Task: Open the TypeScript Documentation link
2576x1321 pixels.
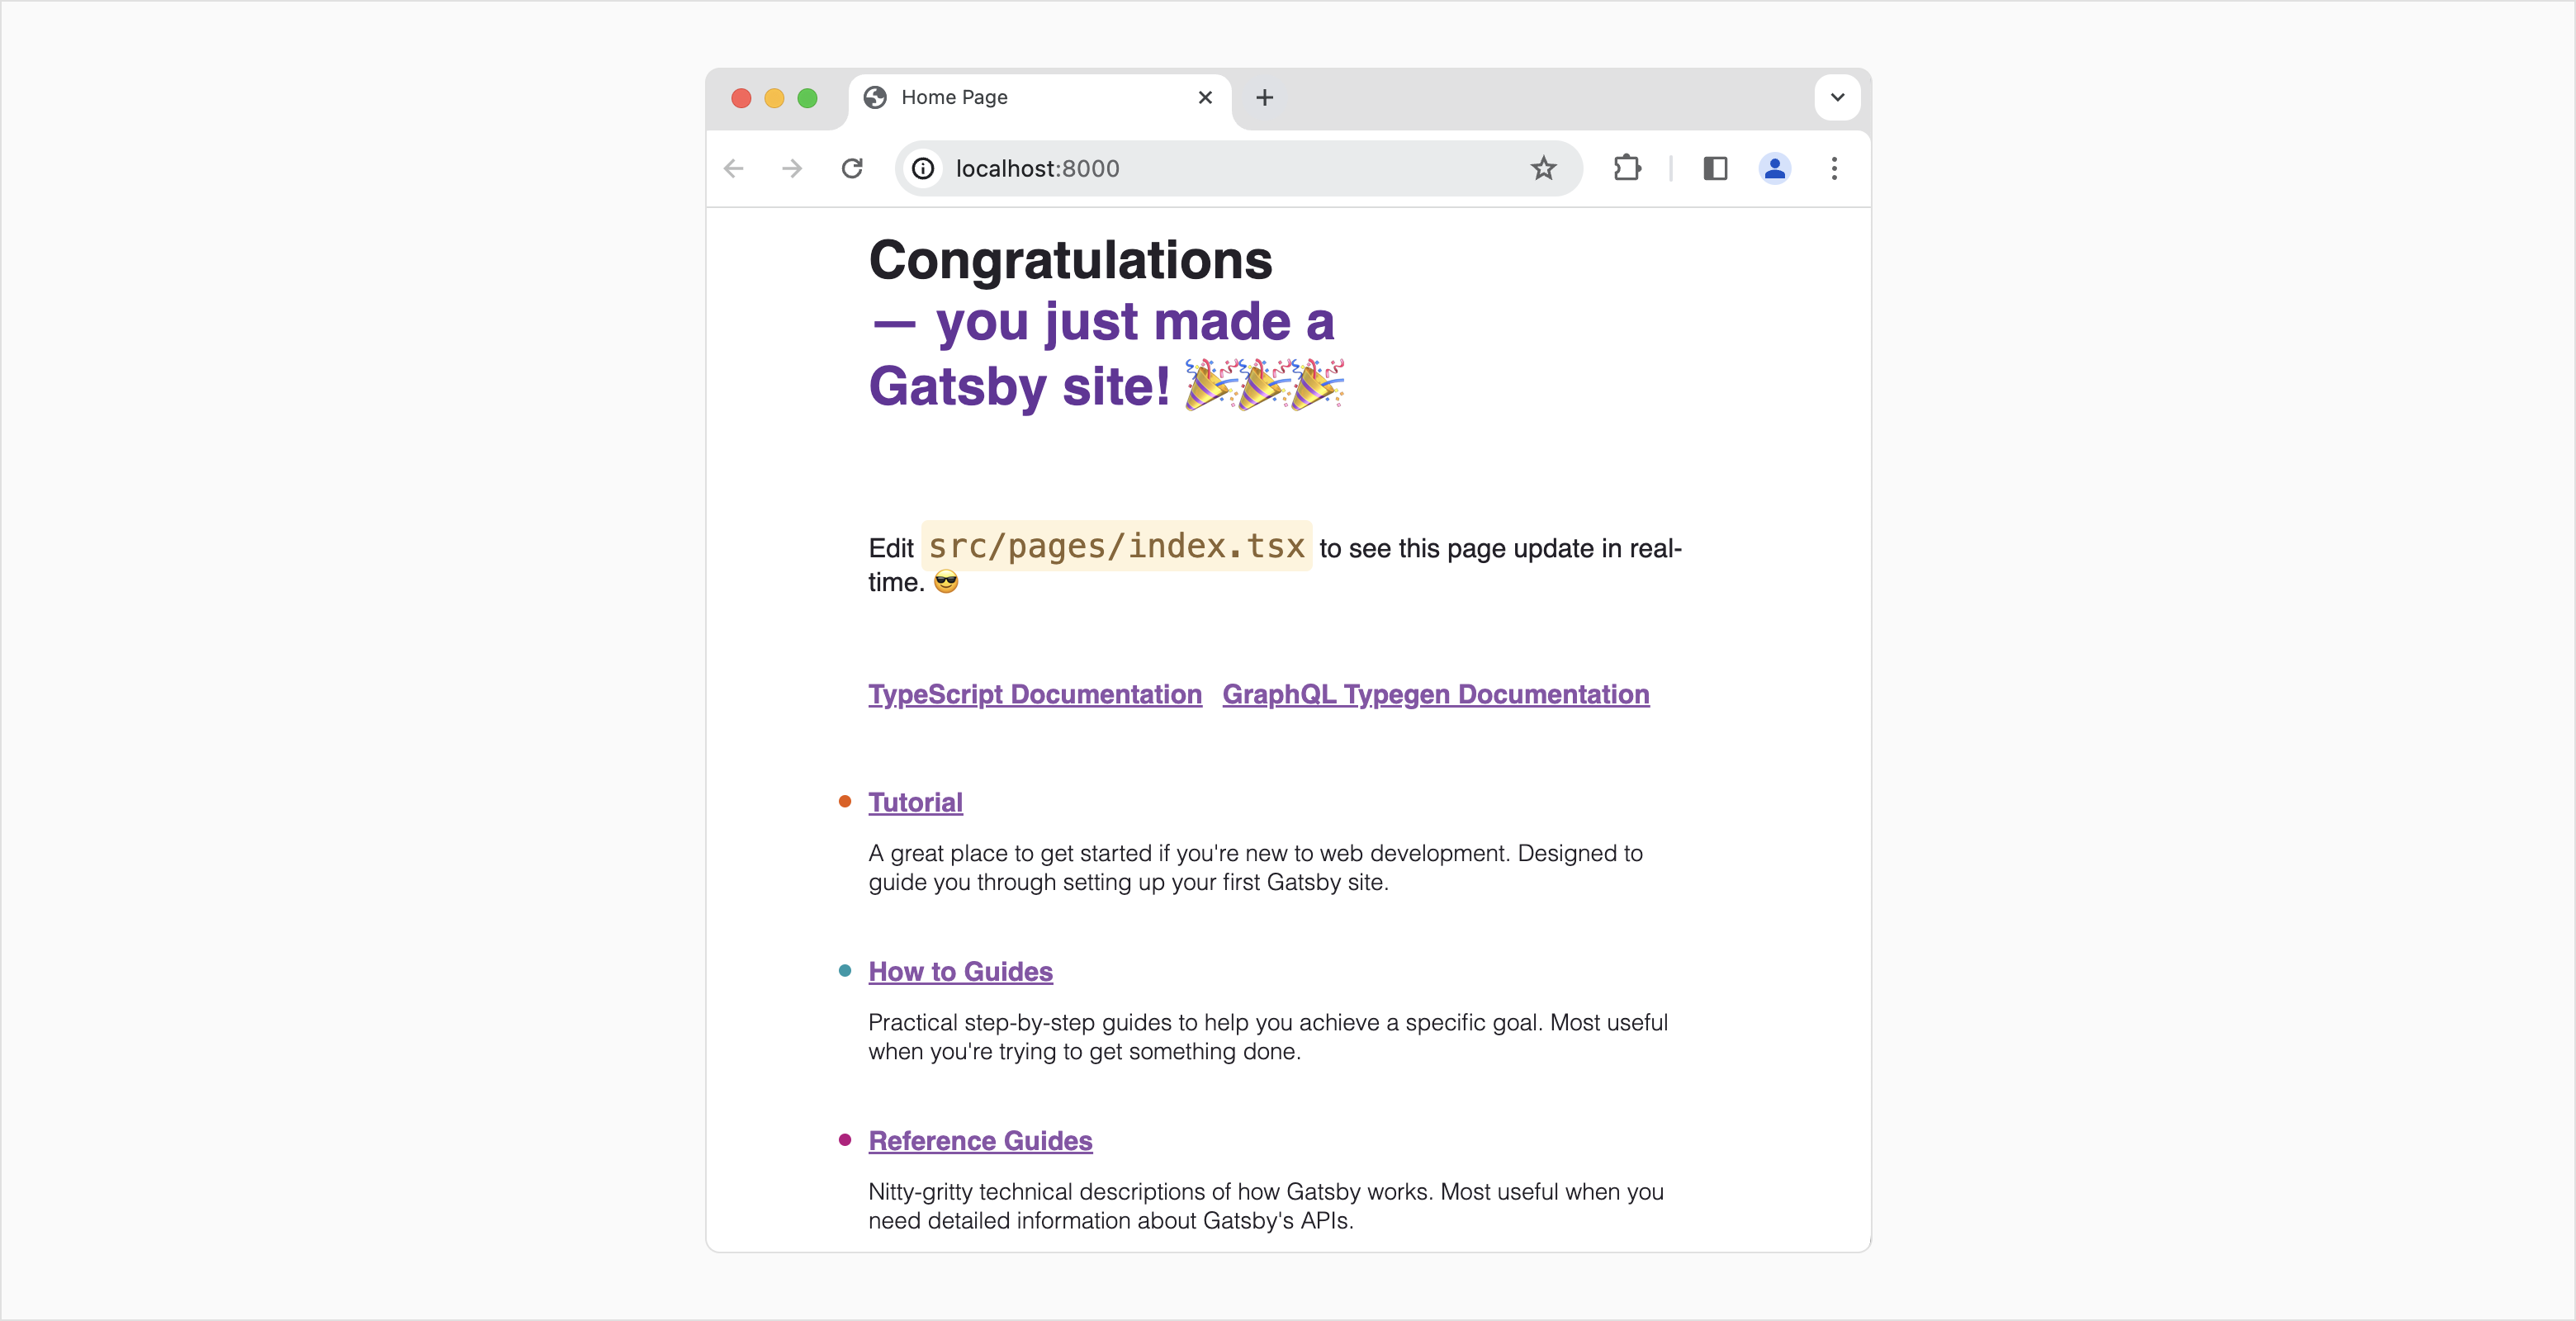Action: [x=1033, y=693]
